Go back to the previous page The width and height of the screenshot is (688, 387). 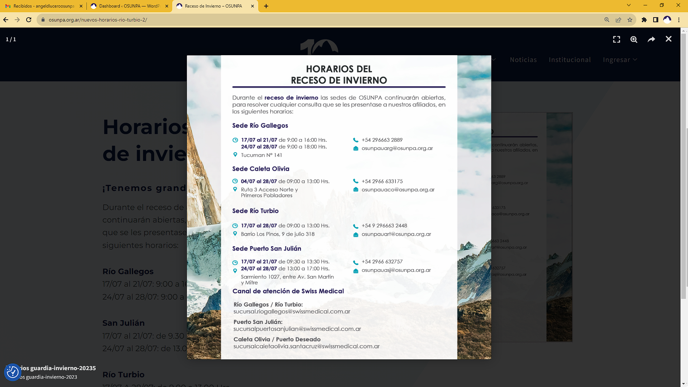(x=6, y=20)
